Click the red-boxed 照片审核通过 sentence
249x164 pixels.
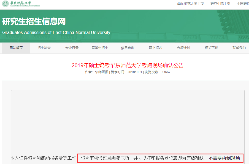coord(143,158)
